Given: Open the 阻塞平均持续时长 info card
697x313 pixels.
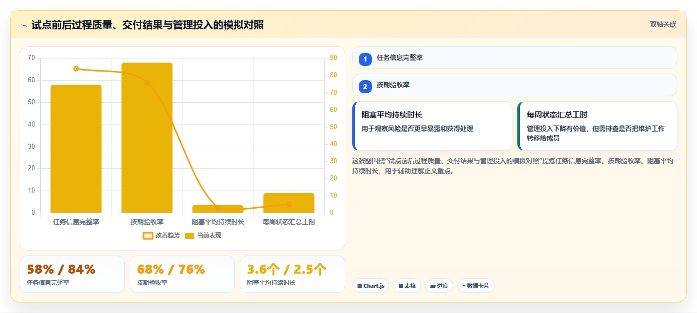Looking at the screenshot, I should [432, 126].
